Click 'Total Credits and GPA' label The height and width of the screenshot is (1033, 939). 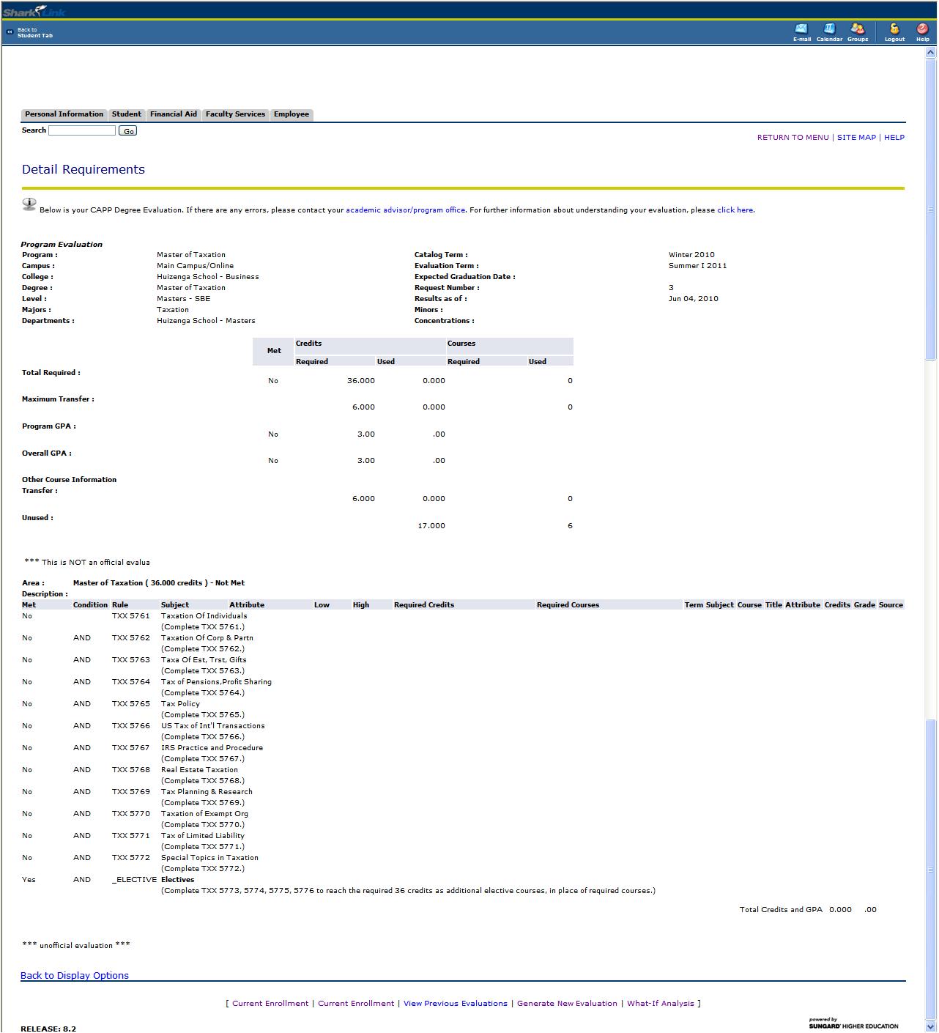[781, 910]
